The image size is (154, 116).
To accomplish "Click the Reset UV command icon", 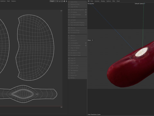I will (x=69, y=63).
